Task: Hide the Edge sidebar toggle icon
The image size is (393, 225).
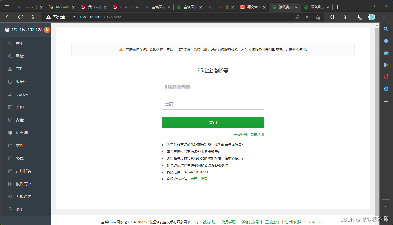Action: coord(386,206)
